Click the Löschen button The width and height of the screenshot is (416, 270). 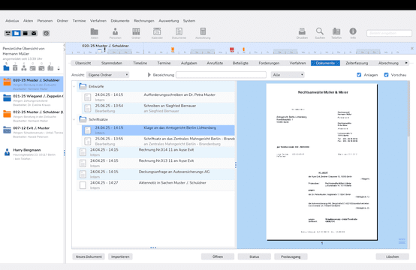coord(393,256)
